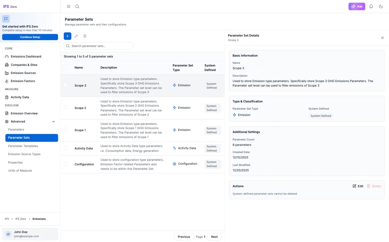This screenshot has height=242, width=389.
Task: Close the Parameter Set Details panel
Action: 382,38
